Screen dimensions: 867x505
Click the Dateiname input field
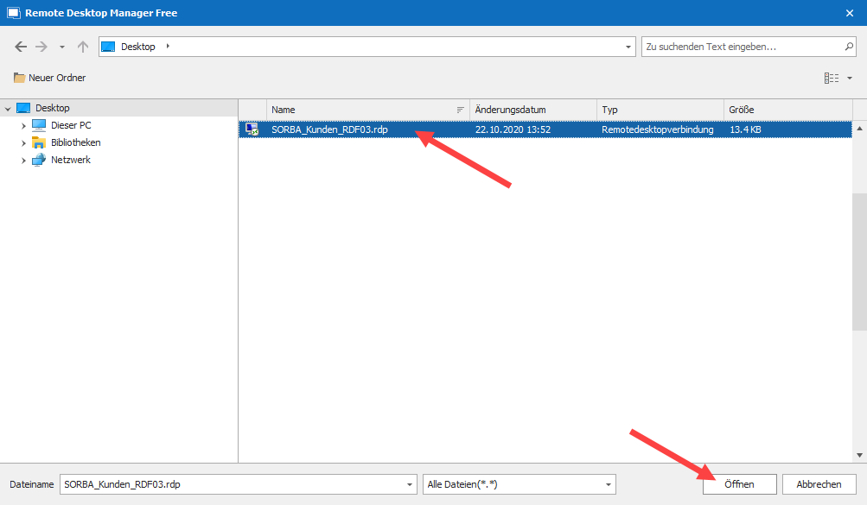(x=237, y=484)
